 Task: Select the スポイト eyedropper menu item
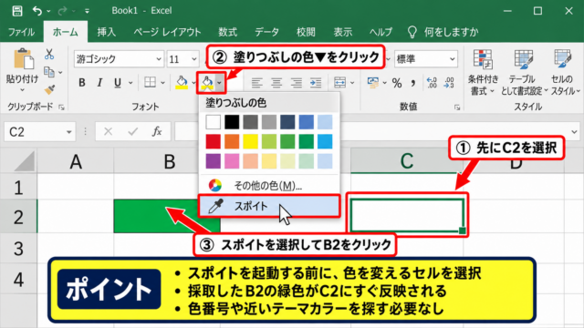pyautogui.click(x=269, y=206)
